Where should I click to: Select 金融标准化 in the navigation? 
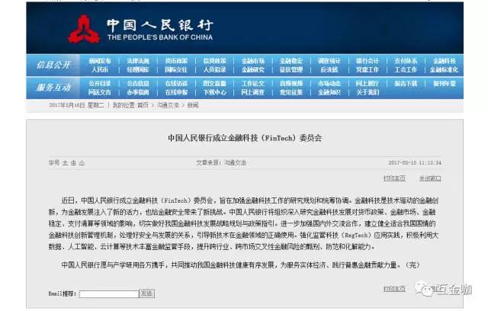tap(444, 70)
